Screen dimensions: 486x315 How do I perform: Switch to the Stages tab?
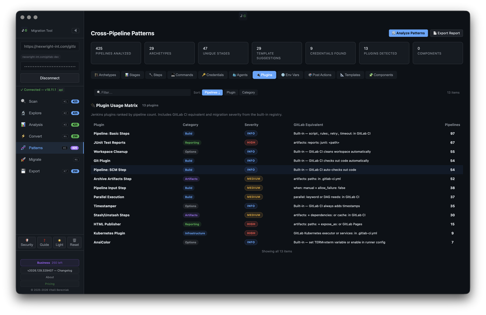click(133, 75)
